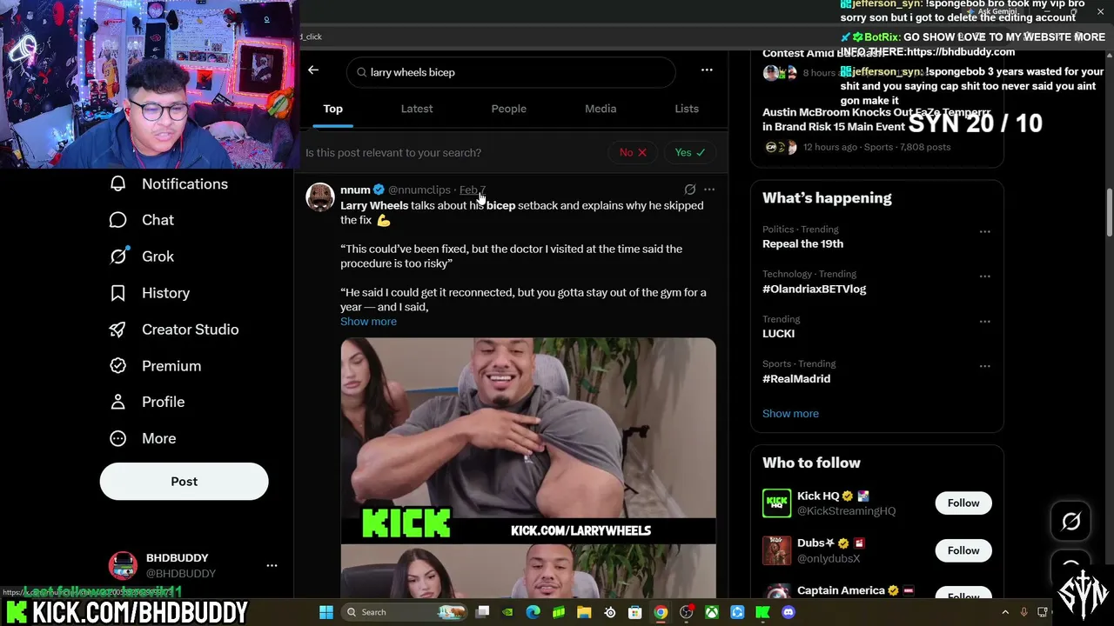Mark post as not relevant with No
This screenshot has height=626, width=1114.
point(633,152)
